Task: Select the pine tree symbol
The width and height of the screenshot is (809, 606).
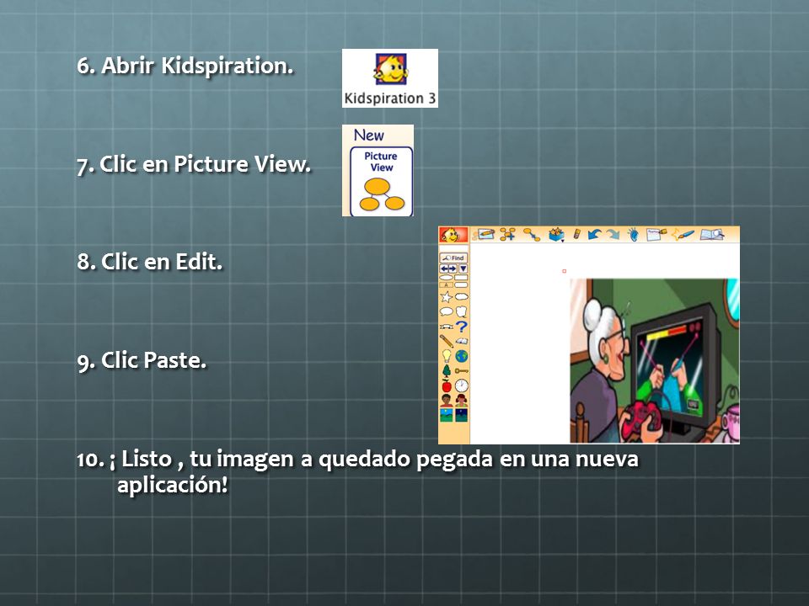Action: (x=447, y=371)
